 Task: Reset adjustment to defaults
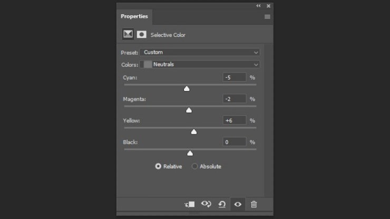click(222, 204)
